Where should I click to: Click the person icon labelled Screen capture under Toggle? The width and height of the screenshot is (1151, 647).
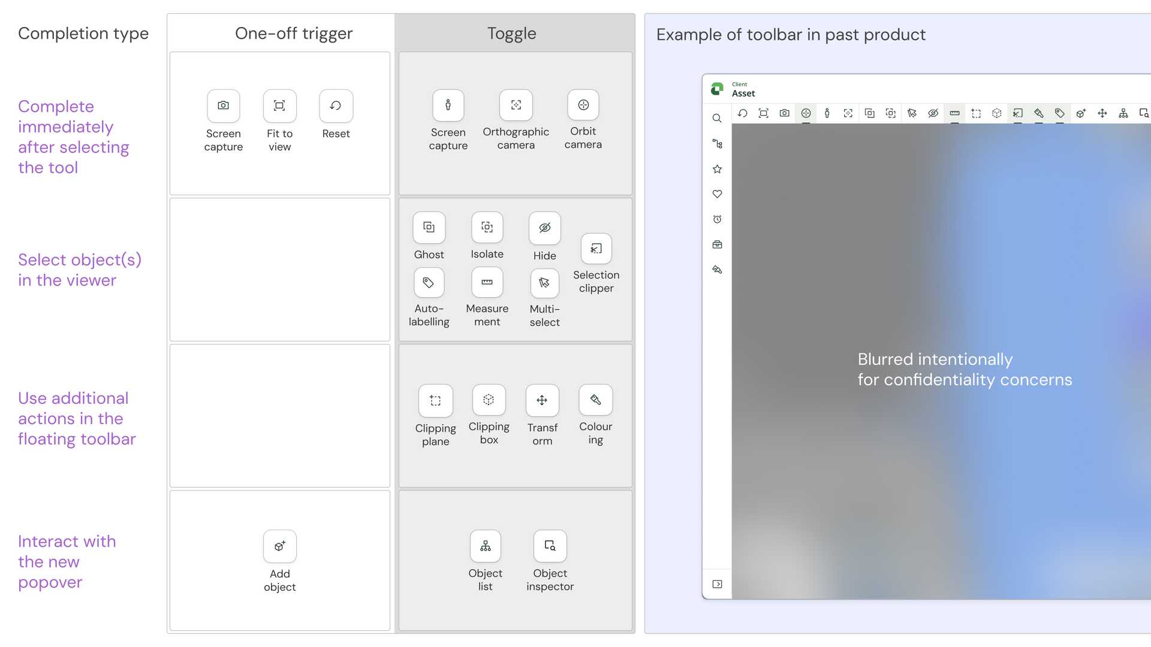tap(448, 105)
